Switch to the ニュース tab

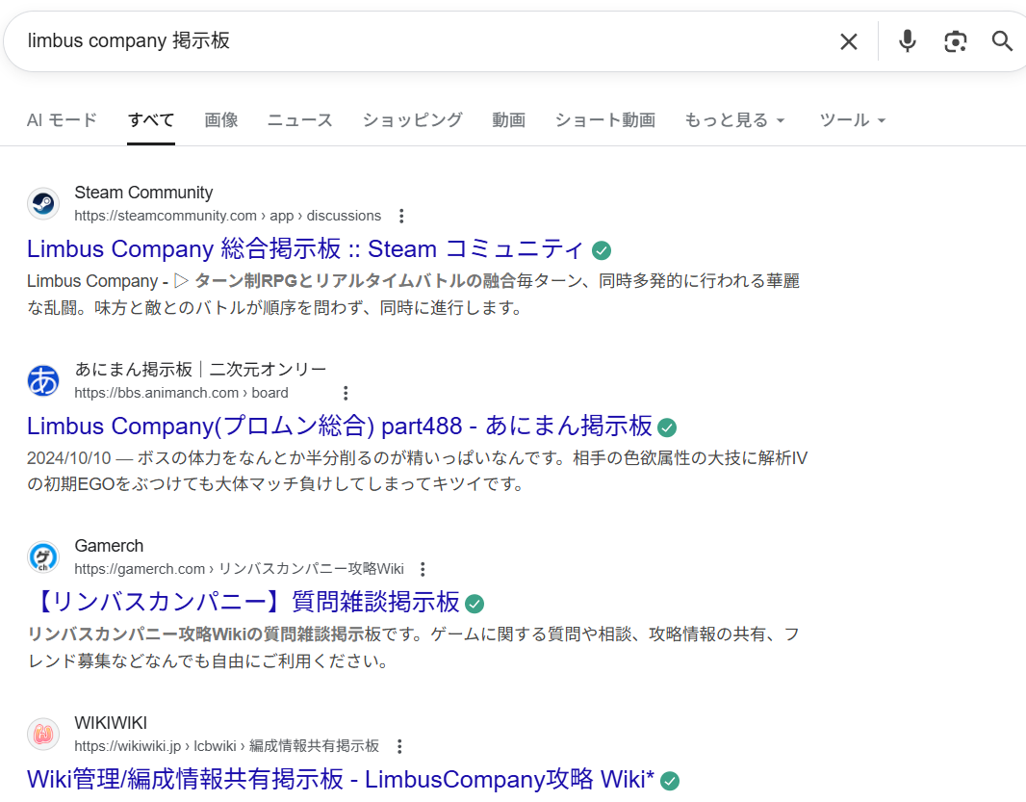(299, 120)
